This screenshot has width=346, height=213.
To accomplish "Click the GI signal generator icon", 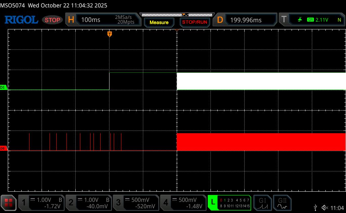I will pos(262,203).
